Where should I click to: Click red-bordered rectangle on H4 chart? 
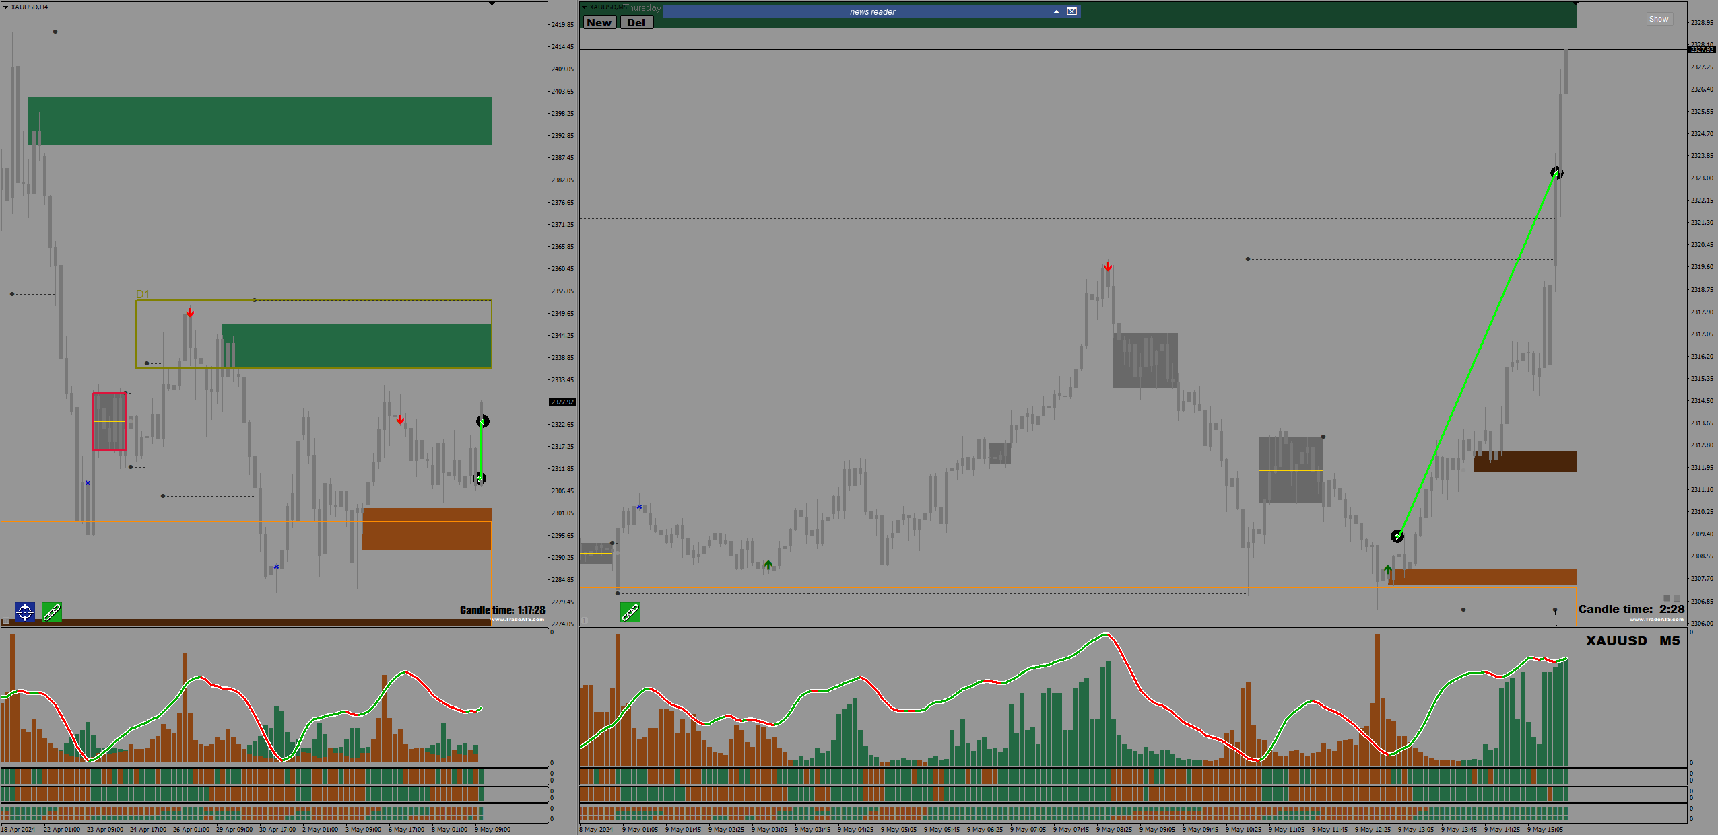(x=109, y=422)
